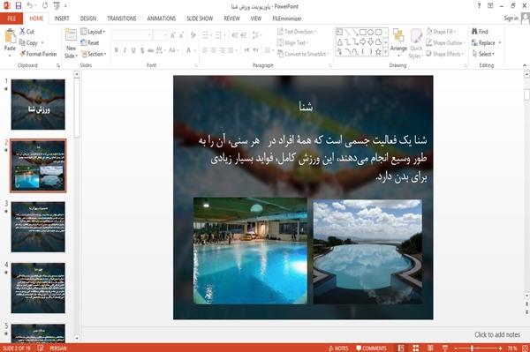Click the Paste clipboard icon
This screenshot has height=352, width=530.
(x=10, y=36)
